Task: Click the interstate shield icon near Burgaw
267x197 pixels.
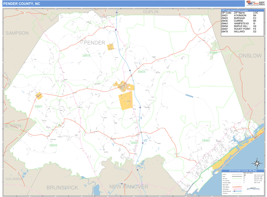Action: tap(140, 107)
